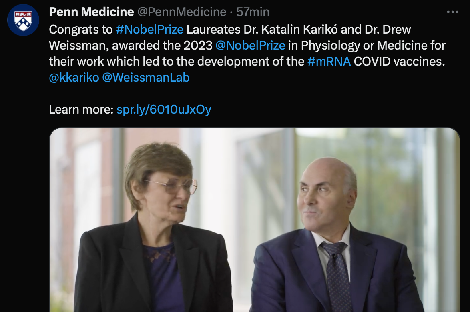Open the @WeissmanLab mention

146,78
